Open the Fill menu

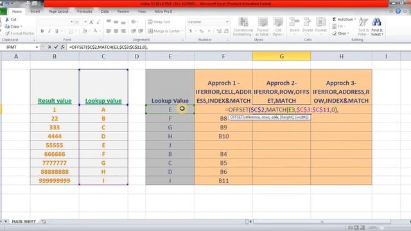click(x=338, y=26)
